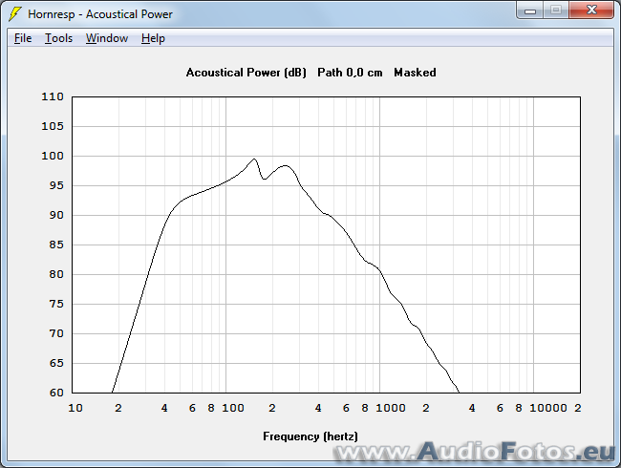
Task: Click the 1000 frequency axis label
Action: pos(391,408)
